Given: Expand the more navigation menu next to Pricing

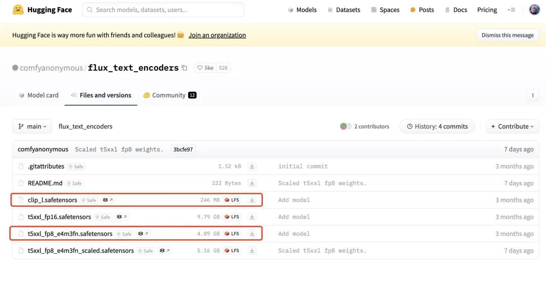Looking at the screenshot, I should coord(511,10).
